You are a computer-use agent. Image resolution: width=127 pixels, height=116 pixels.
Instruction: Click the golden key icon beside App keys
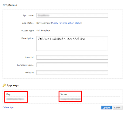(x=4, y=85)
